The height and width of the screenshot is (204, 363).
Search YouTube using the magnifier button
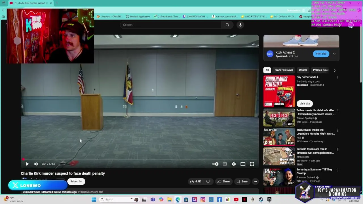point(227,25)
